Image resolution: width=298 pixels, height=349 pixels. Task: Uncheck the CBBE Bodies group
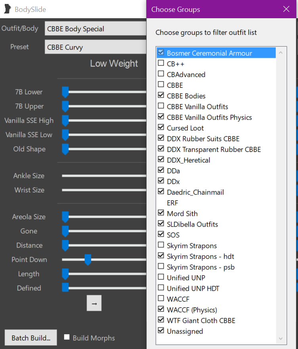tap(161, 95)
